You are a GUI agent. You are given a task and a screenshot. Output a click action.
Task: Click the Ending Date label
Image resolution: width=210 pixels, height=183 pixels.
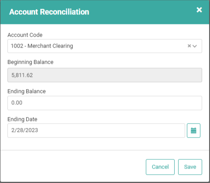22,119
